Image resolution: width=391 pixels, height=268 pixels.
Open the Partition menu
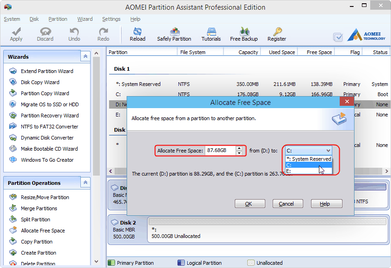click(58, 19)
